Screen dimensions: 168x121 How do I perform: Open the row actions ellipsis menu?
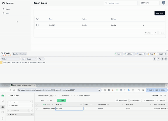[143, 25]
